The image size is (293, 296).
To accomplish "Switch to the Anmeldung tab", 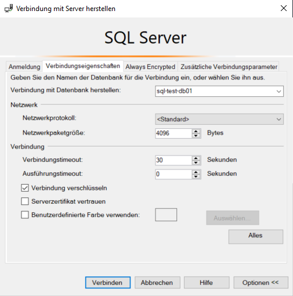I will (x=24, y=67).
